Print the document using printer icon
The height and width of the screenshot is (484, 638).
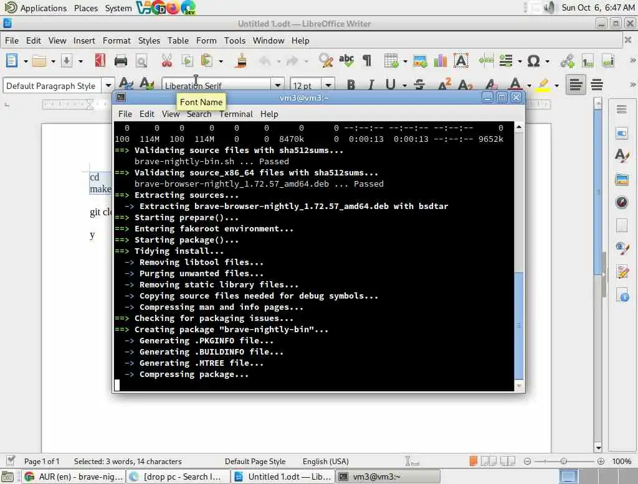pyautogui.click(x=121, y=61)
